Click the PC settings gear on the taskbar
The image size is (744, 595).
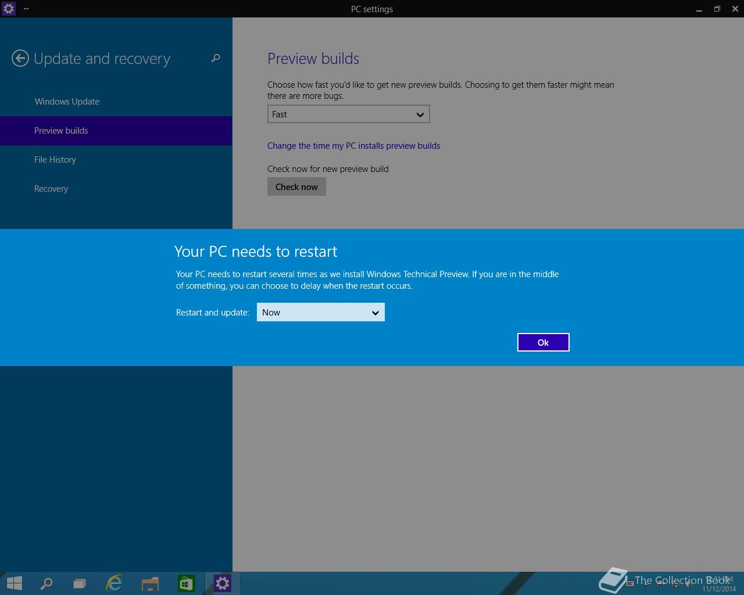[223, 583]
